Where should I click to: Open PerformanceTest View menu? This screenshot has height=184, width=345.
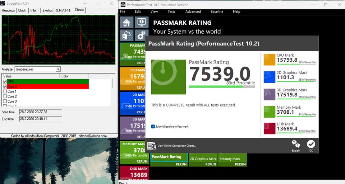pyautogui.click(x=154, y=11)
